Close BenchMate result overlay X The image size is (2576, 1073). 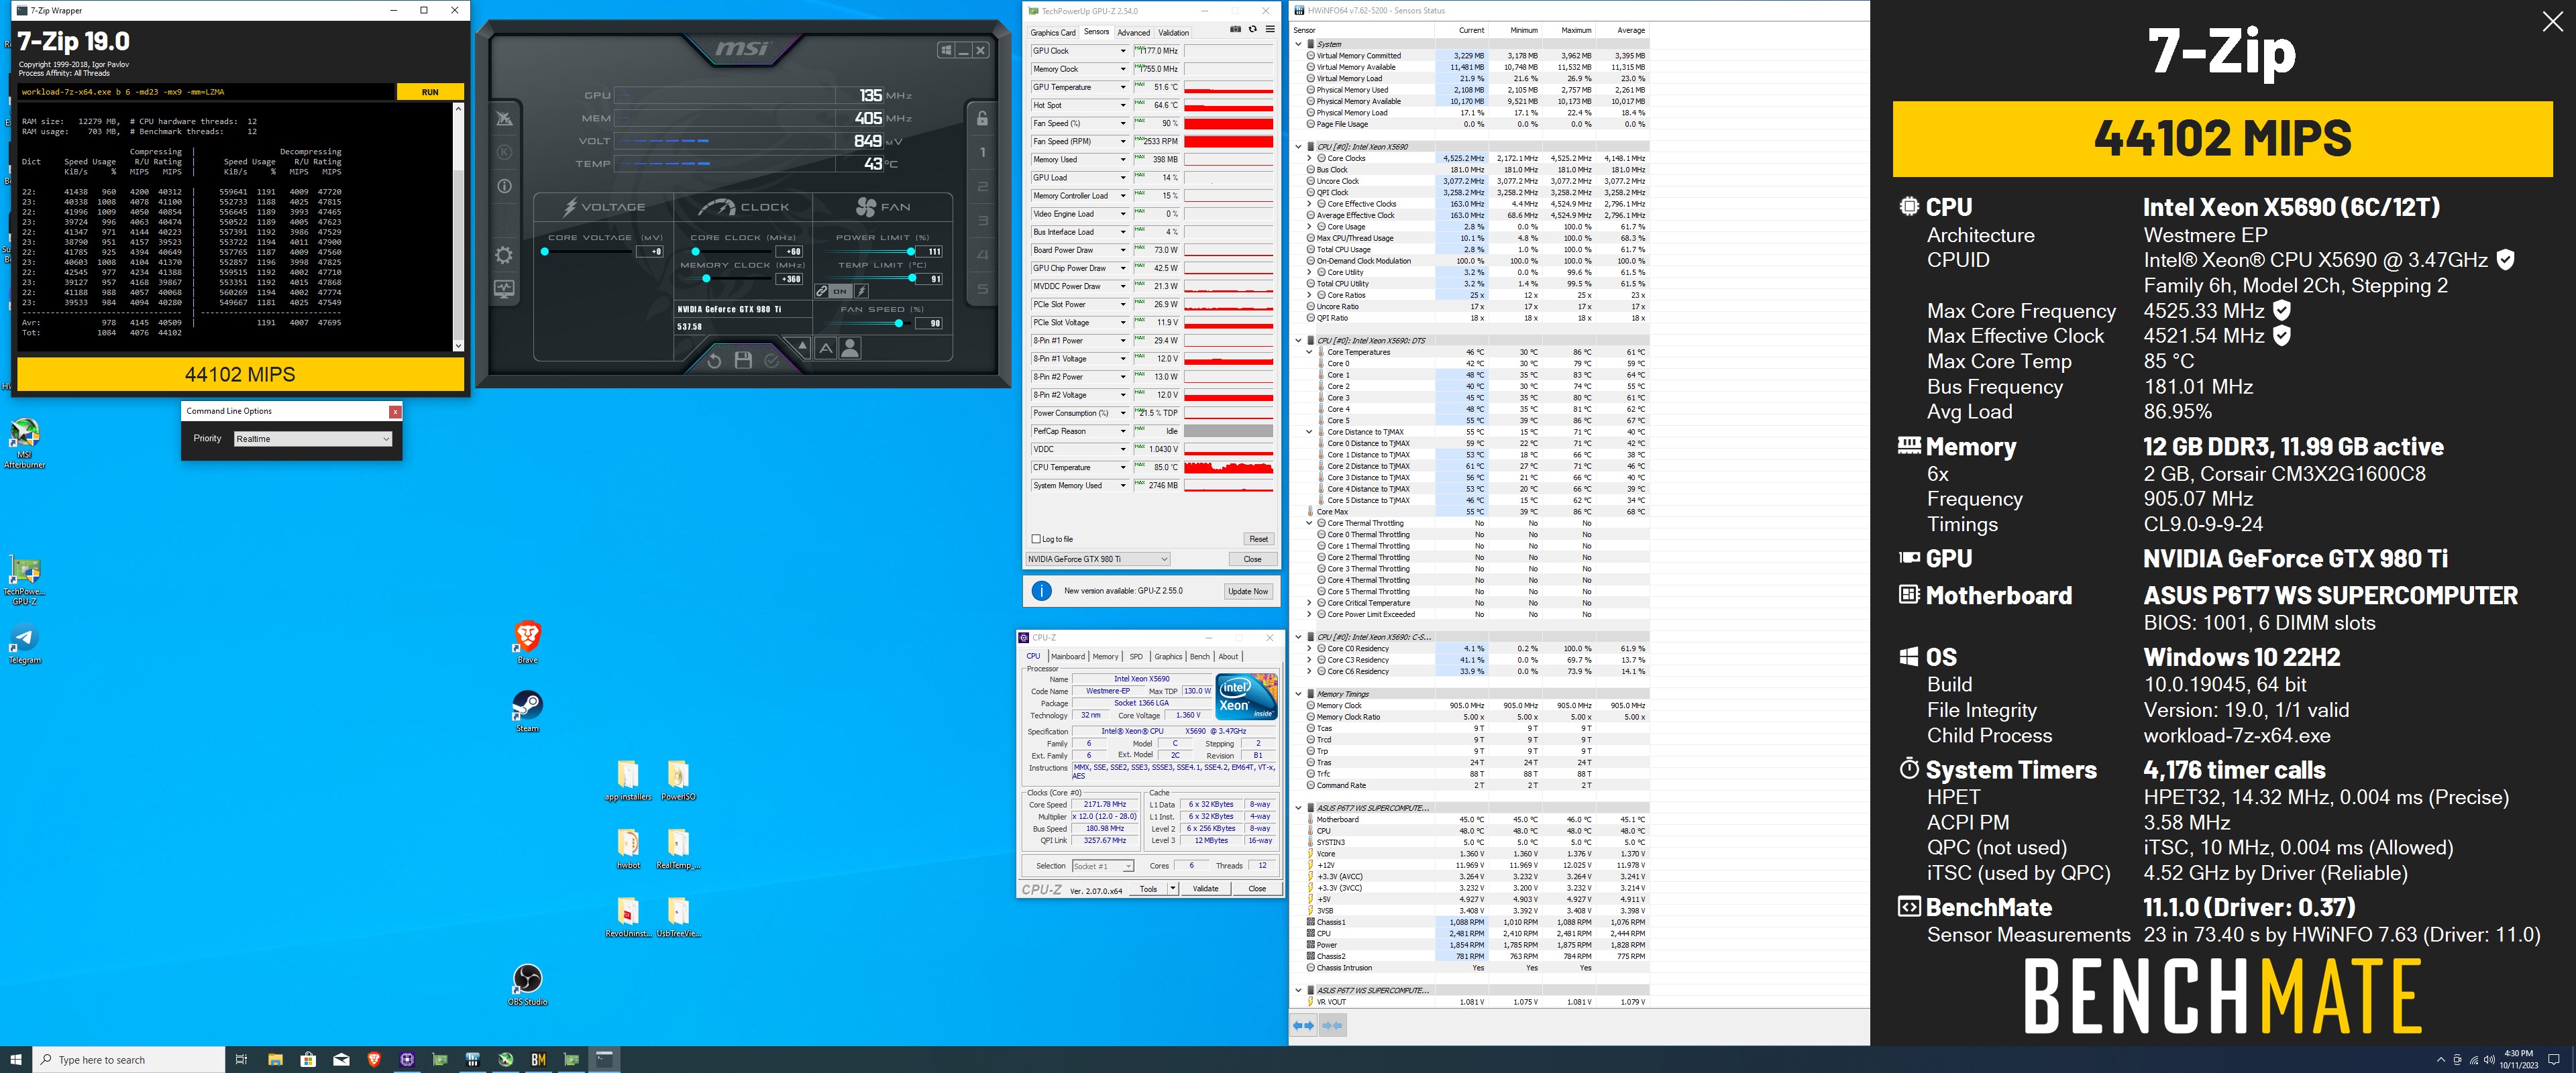(x=2552, y=23)
